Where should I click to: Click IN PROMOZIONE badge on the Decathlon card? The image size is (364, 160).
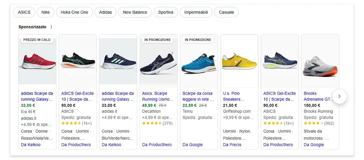[158, 40]
